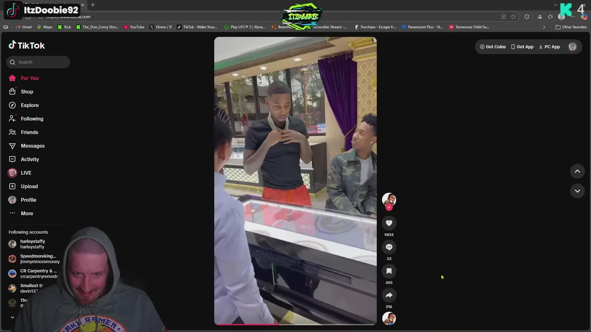
Task: Open the account avatar menu at top right
Action: point(573,47)
